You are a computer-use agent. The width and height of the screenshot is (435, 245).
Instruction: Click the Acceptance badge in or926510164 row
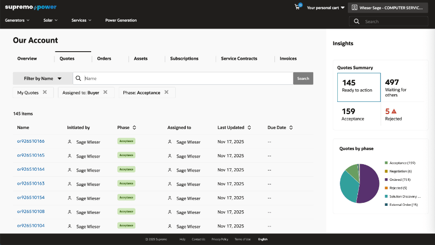[126, 169]
